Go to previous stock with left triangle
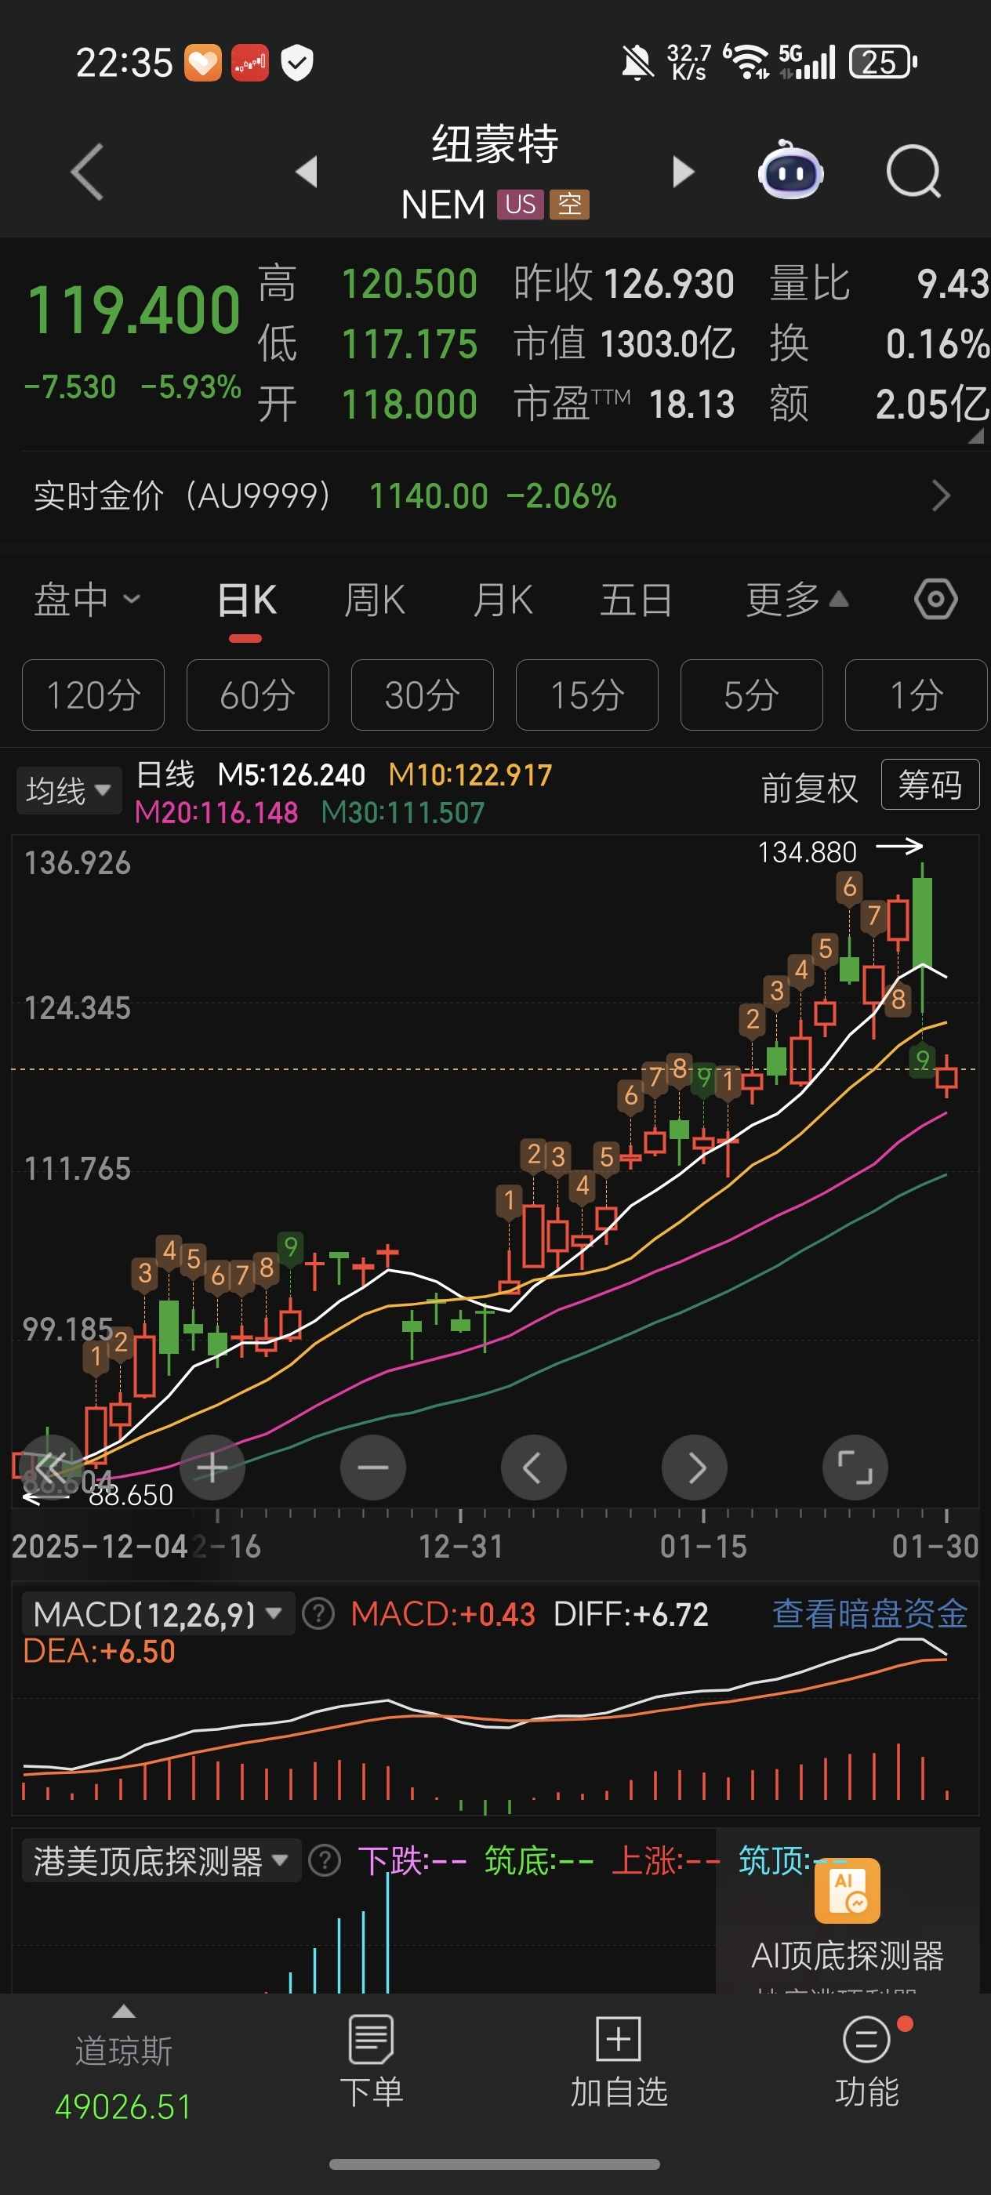Screen dimensions: 991x2195 [x=307, y=171]
